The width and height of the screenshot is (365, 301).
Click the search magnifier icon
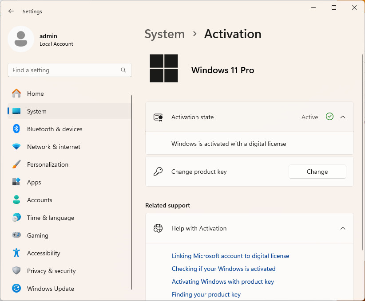pyautogui.click(x=123, y=70)
